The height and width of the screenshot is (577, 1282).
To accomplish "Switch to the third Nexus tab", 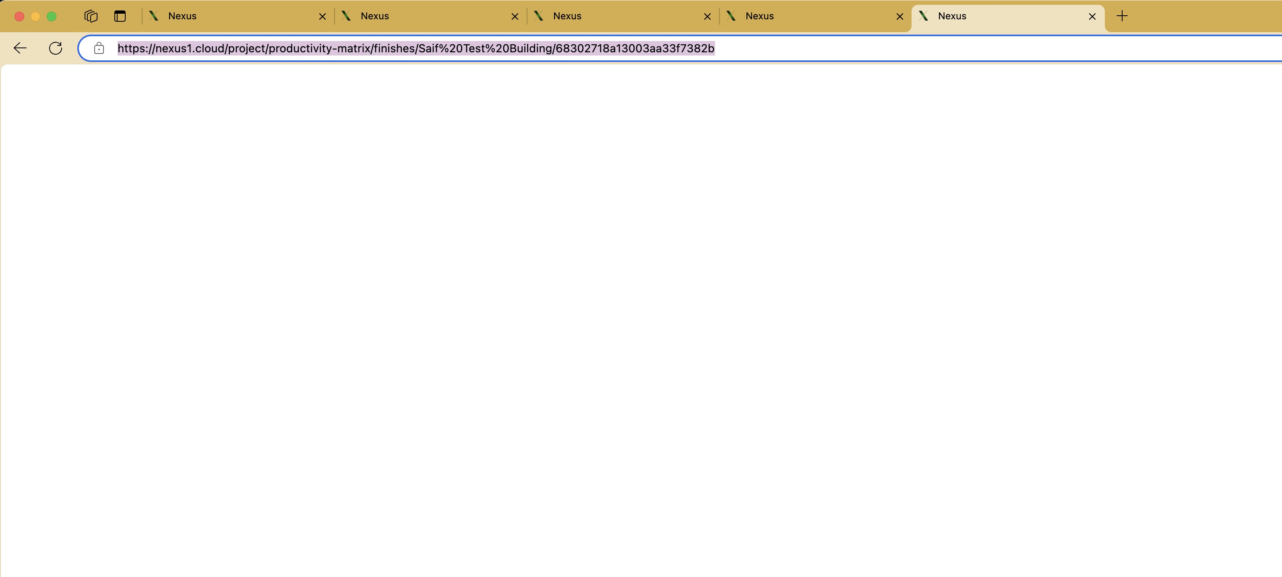I will click(x=617, y=16).
